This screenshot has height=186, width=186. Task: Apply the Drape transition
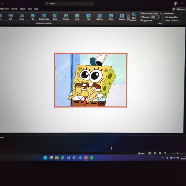click(x=111, y=17)
